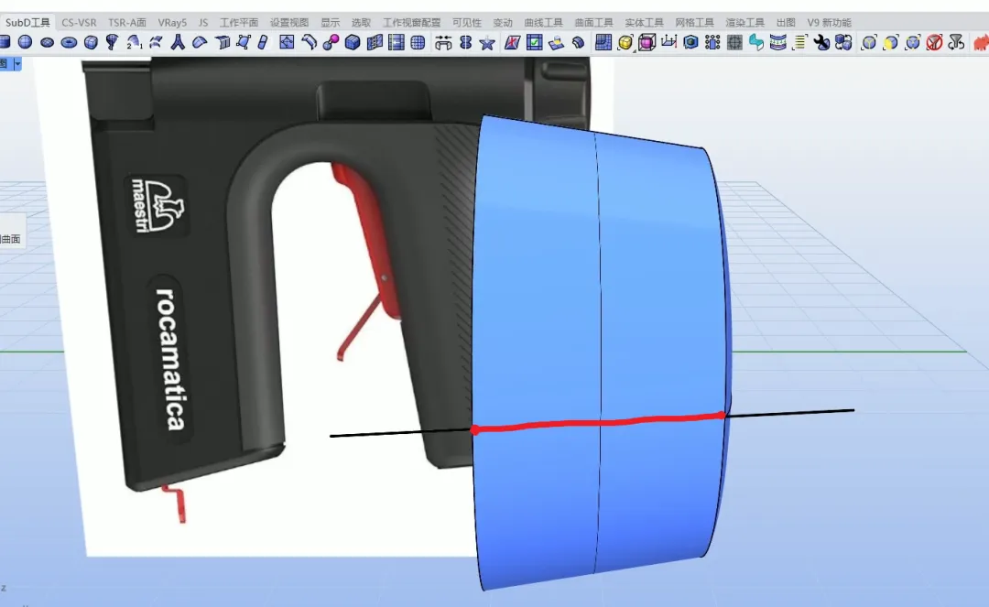Open the VRay5 toolbar tab

tap(172, 22)
